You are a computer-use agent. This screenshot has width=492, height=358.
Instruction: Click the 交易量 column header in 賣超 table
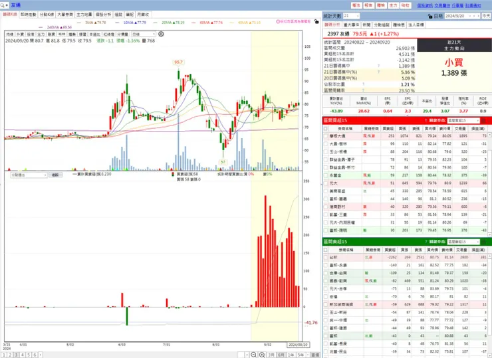461,250
